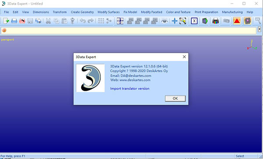This screenshot has width=263, height=159.
Task: Click the fourth grey stepped-shape view icon
Action: point(154,21)
